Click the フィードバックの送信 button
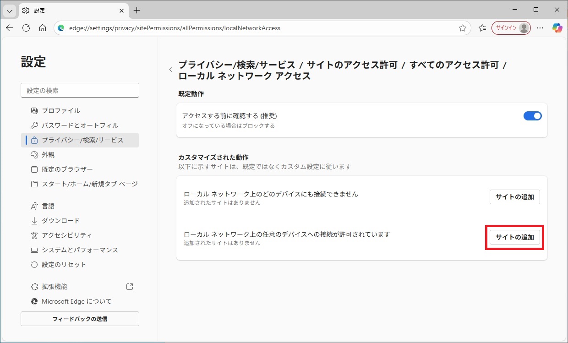Screen dimensions: 568x343 point(80,319)
